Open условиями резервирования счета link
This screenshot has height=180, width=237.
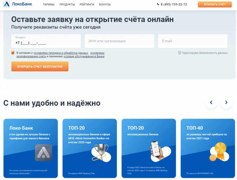(x=60, y=55)
